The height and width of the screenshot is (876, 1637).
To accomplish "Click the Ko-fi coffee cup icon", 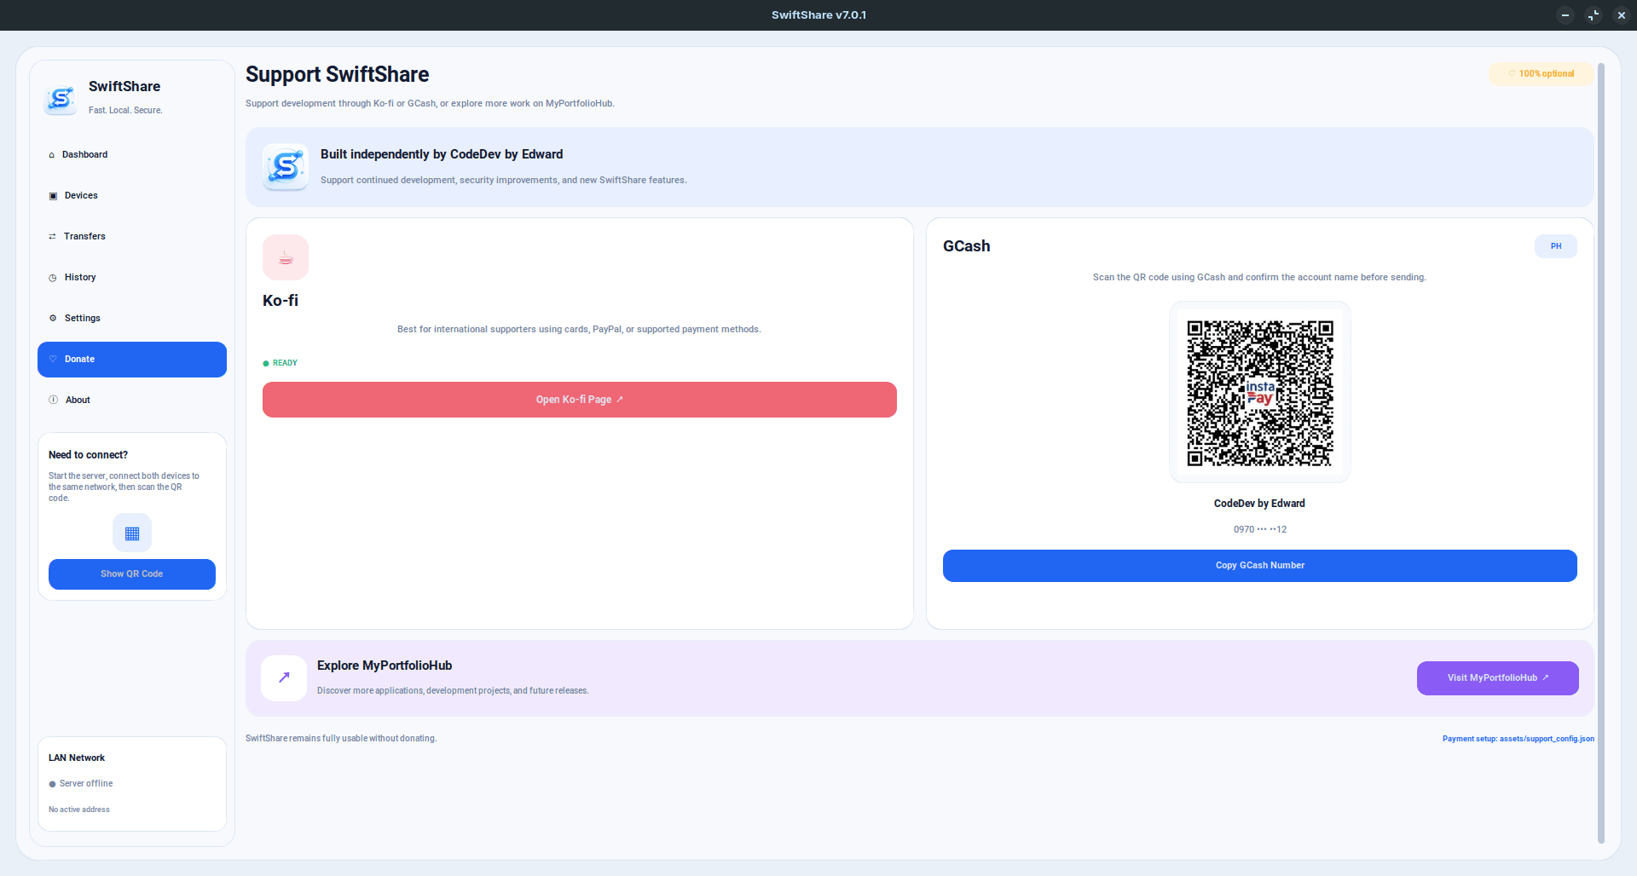I will click(286, 257).
